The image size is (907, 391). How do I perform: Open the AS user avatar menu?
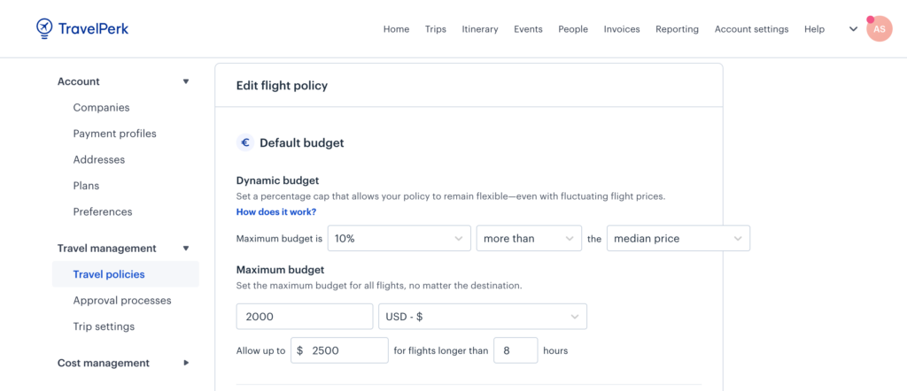879,29
